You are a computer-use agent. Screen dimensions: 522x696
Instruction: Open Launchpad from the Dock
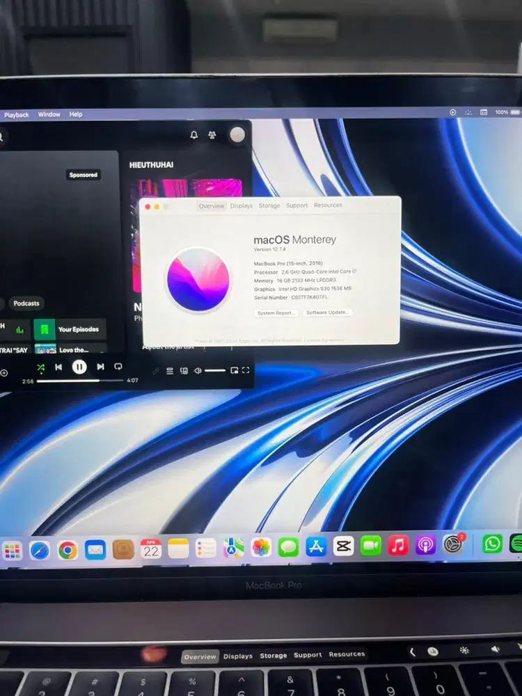point(12,551)
